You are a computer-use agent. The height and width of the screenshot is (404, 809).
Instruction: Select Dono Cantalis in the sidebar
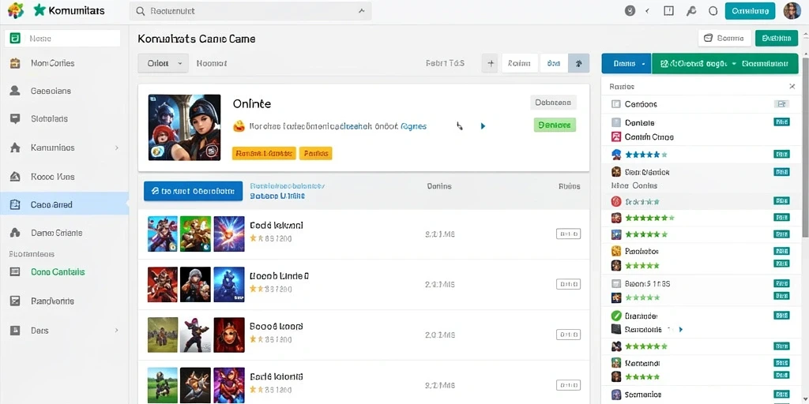click(x=58, y=271)
